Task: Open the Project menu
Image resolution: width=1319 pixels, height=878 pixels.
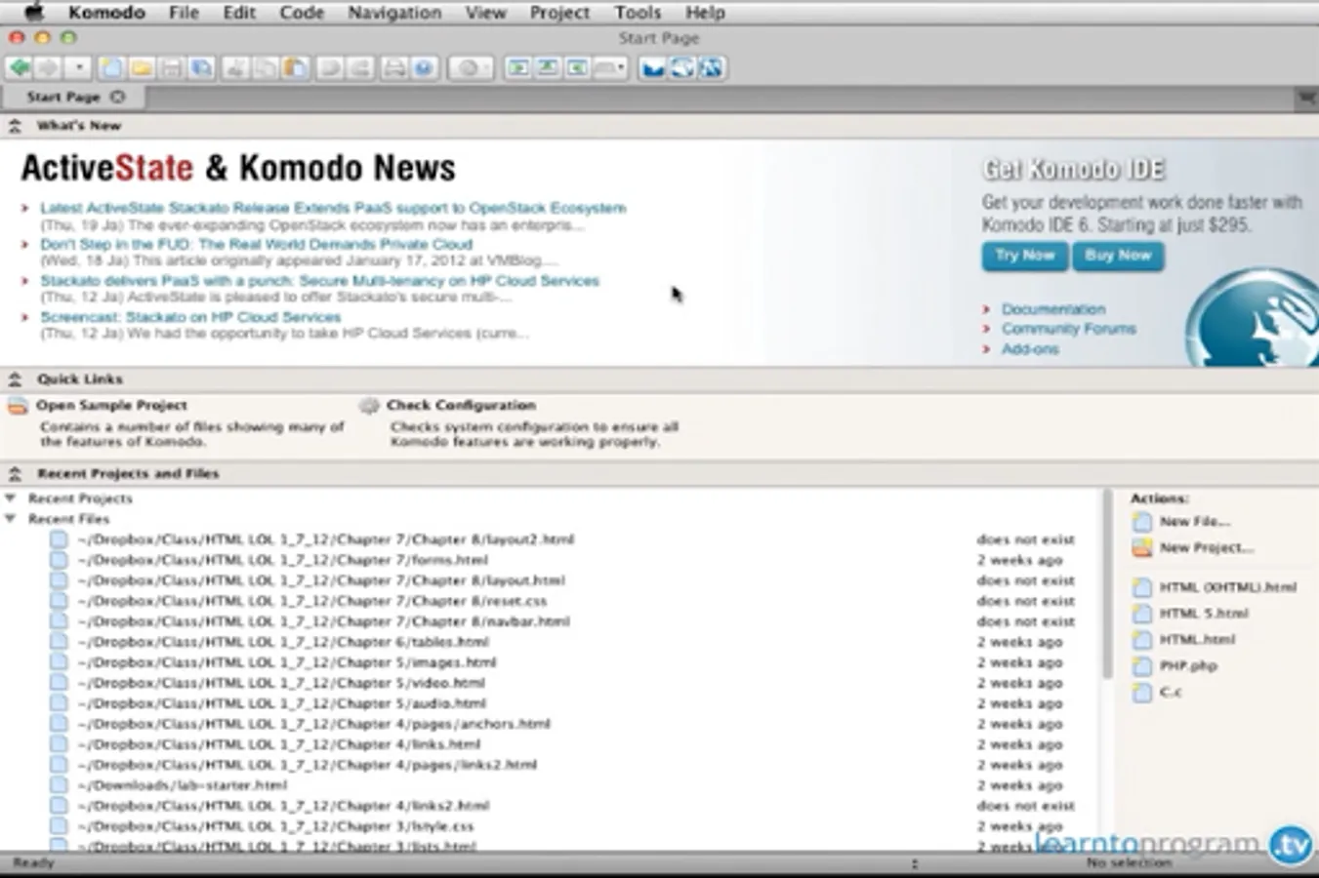Action: (x=559, y=13)
